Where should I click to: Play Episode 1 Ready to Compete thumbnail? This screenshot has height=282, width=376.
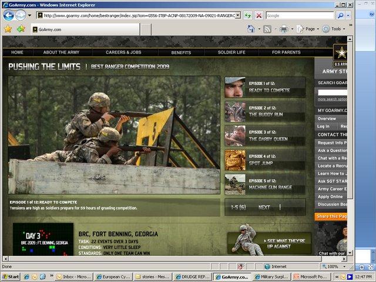[235, 87]
